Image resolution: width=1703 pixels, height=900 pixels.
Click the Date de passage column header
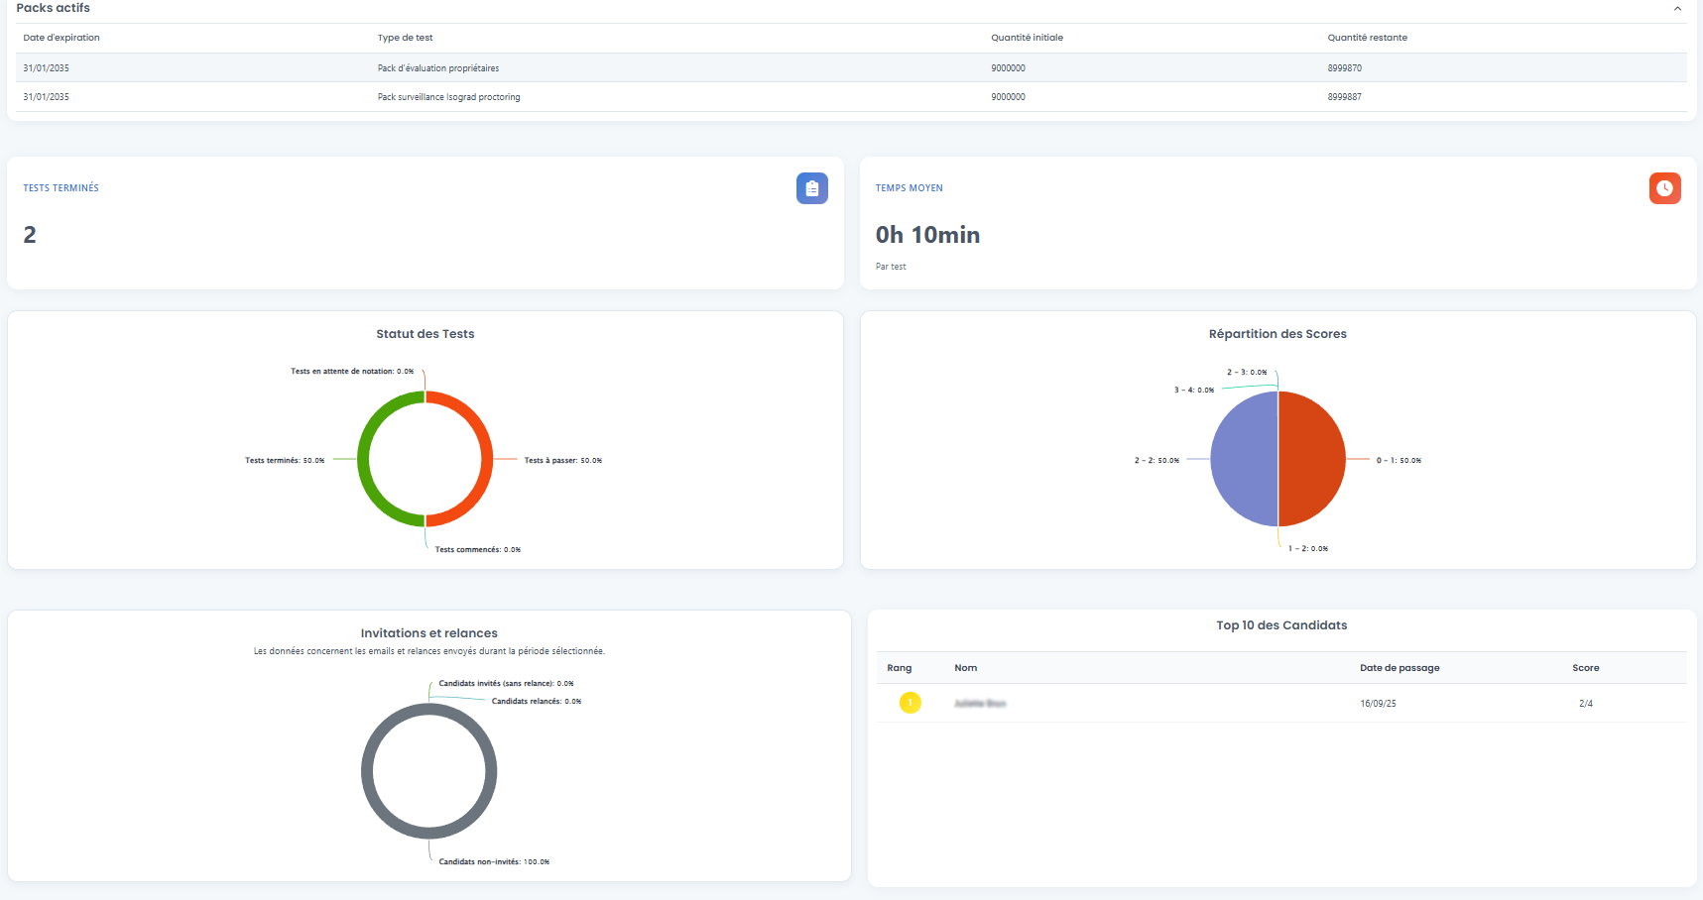(1399, 668)
